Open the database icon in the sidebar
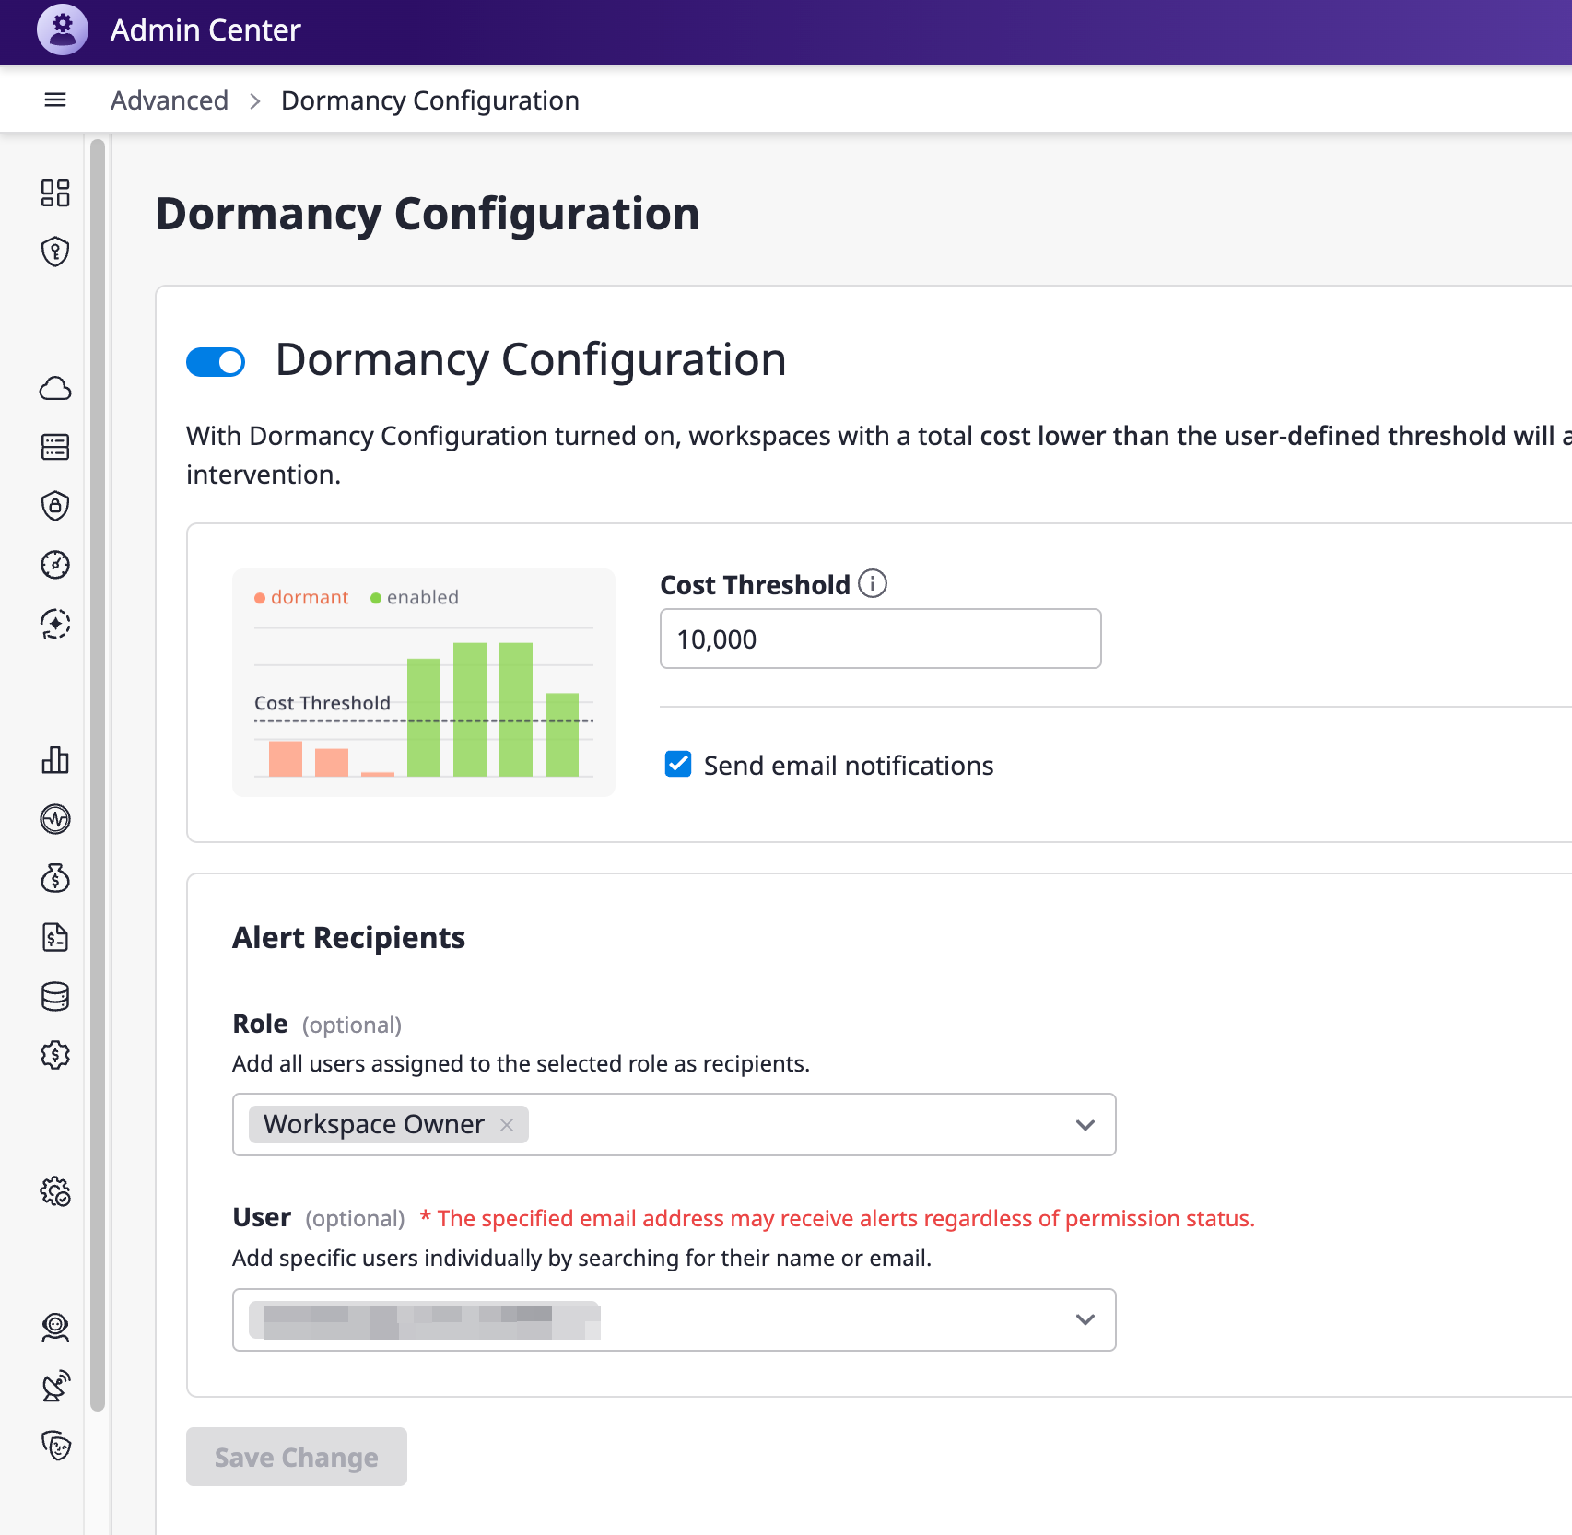Screen dimensions: 1572x1535 click(x=55, y=996)
